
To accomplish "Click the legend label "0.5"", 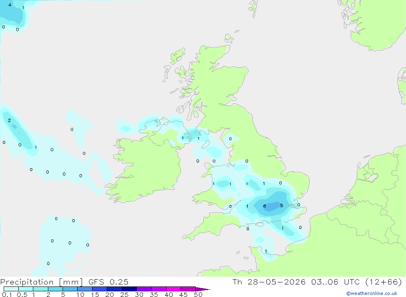I will (22, 295).
